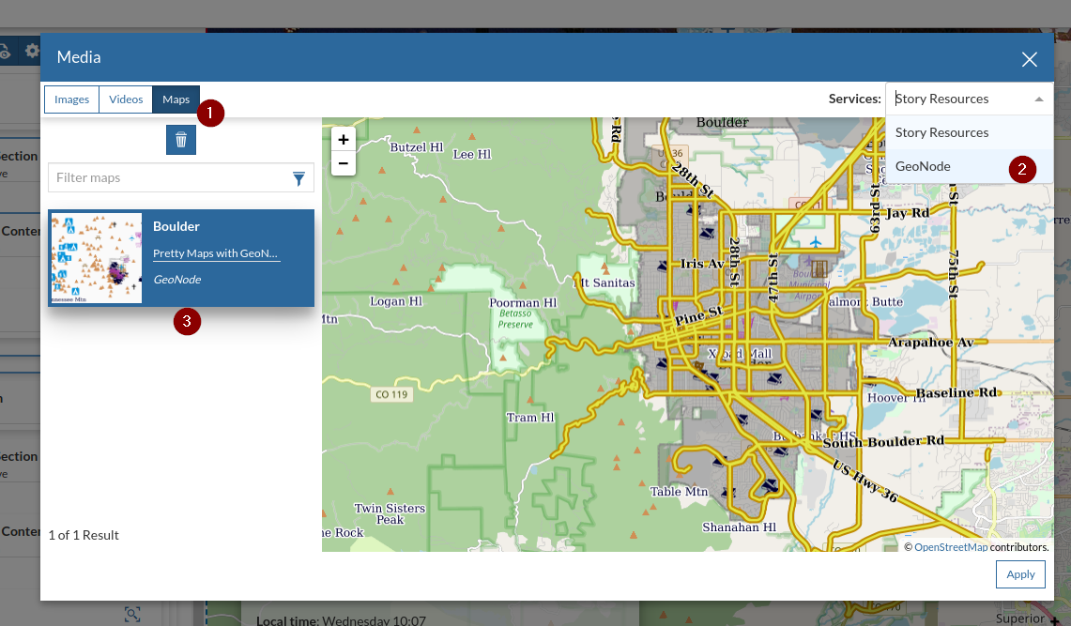Click the settings gear icon behind dialog

pos(31,51)
